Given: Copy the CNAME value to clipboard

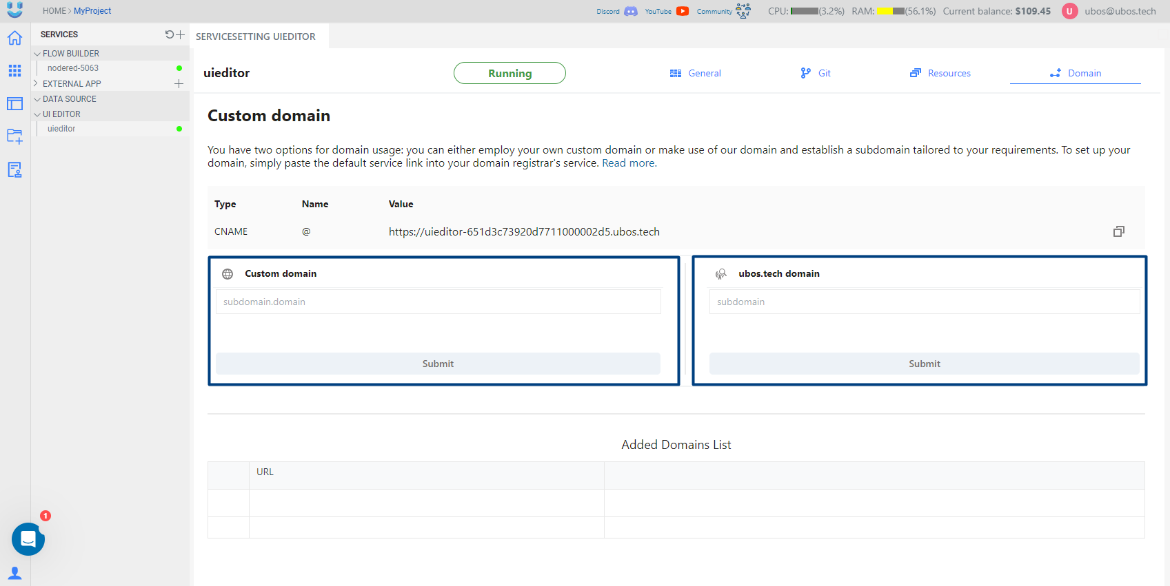Looking at the screenshot, I should pos(1118,231).
